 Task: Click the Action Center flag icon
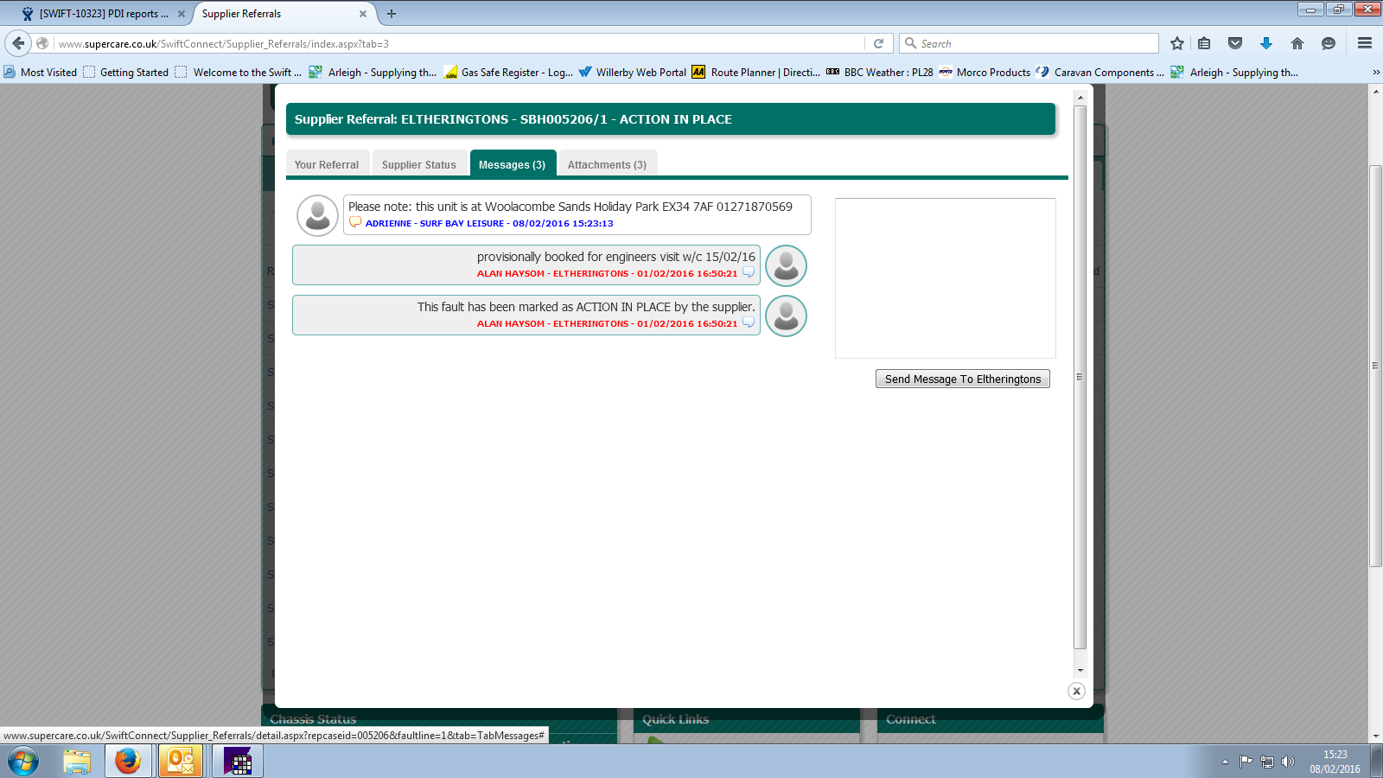tap(1246, 762)
